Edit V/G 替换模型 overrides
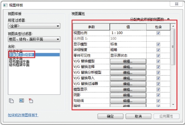 tap(128, 61)
